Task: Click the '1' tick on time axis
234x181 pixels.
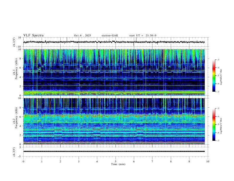Action: (x=42, y=161)
